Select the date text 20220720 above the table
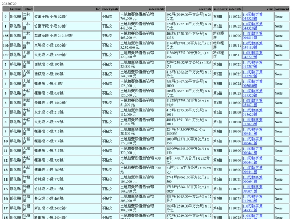The width and height of the screenshot is (292, 219). [9, 4]
